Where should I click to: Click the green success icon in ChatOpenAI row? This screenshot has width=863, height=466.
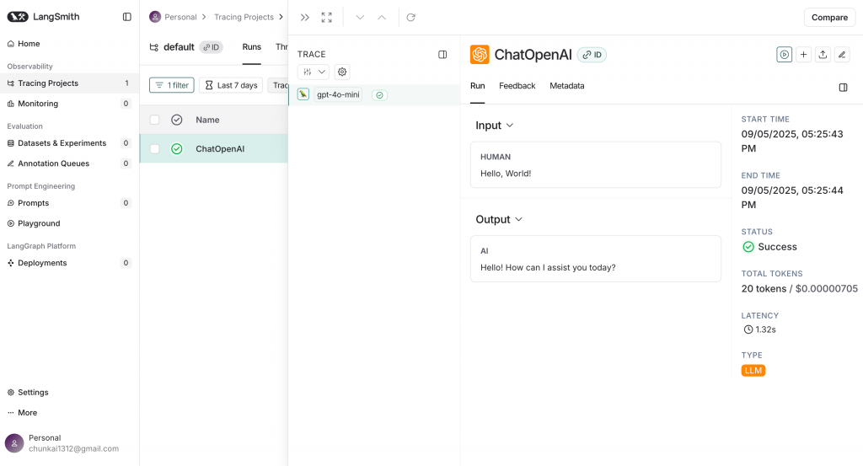[177, 149]
